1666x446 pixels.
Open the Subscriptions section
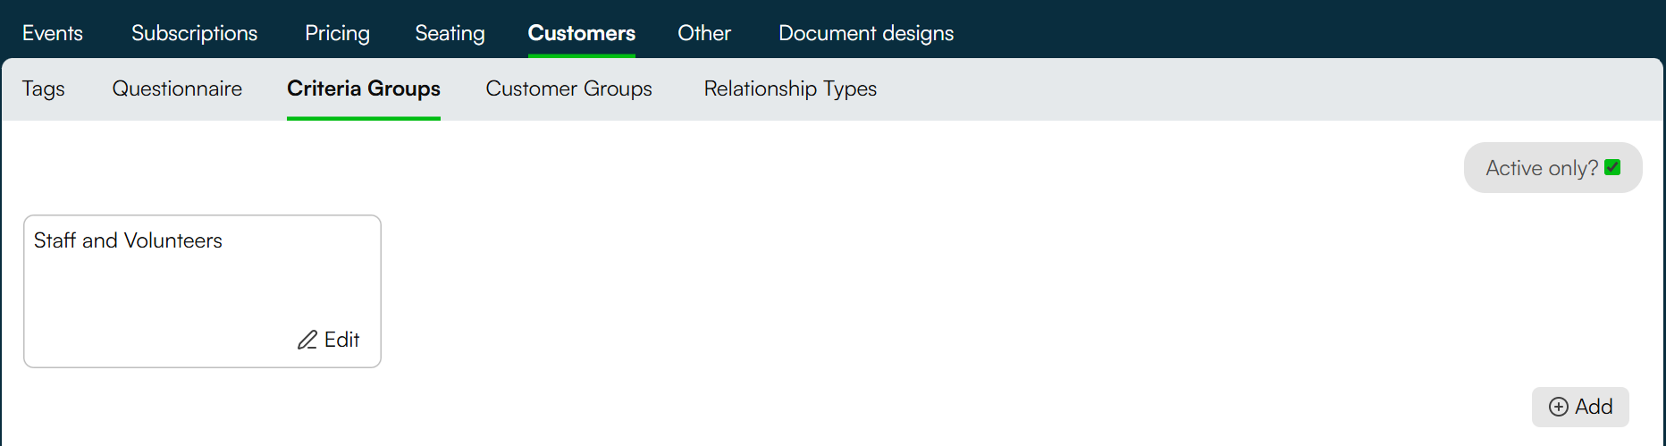point(194,33)
